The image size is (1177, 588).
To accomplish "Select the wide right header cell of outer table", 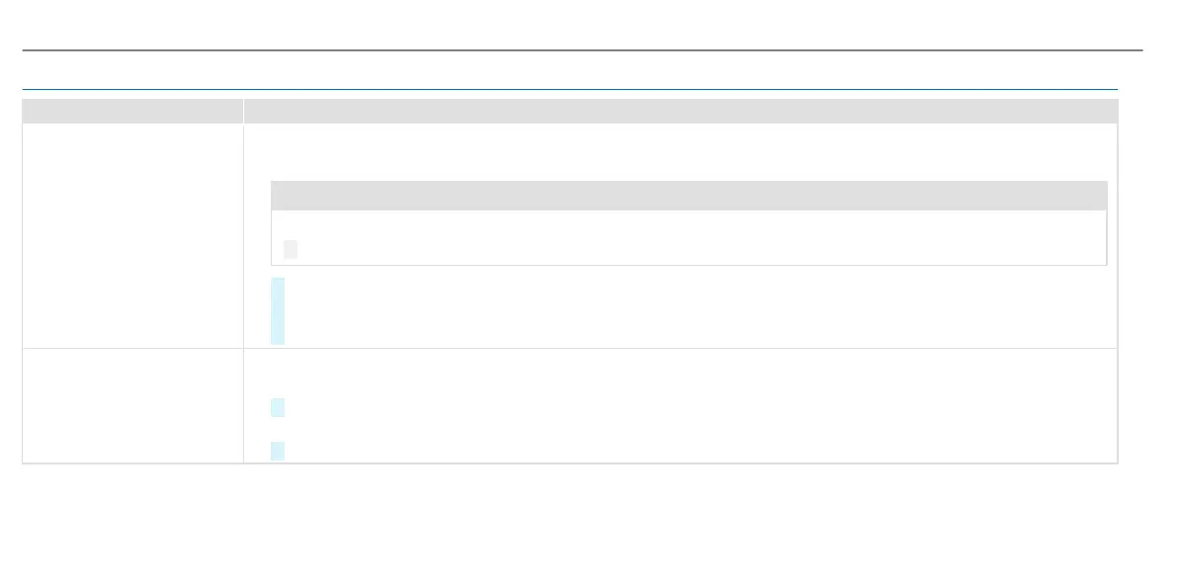I will click(x=681, y=111).
